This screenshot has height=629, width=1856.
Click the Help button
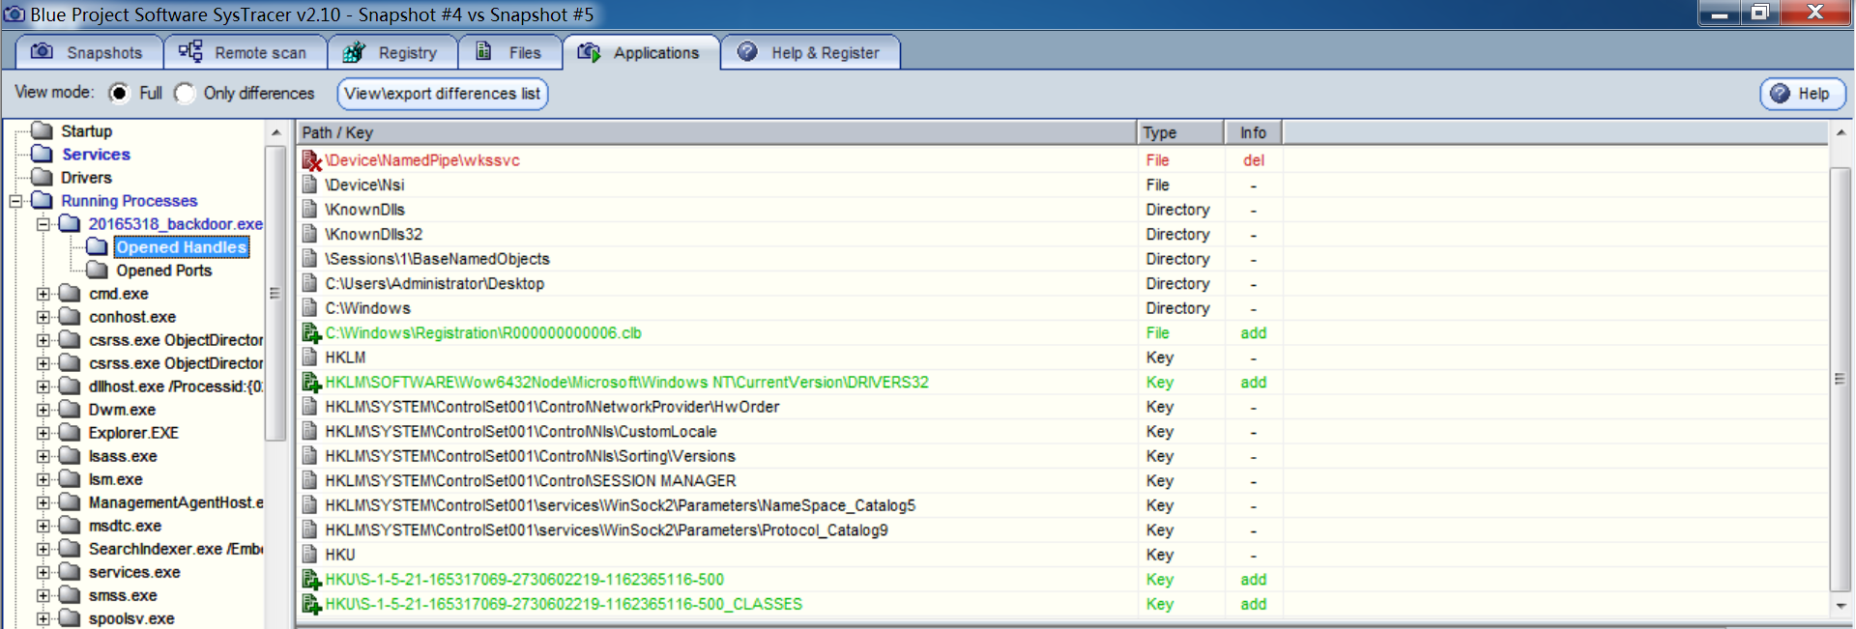point(1803,94)
